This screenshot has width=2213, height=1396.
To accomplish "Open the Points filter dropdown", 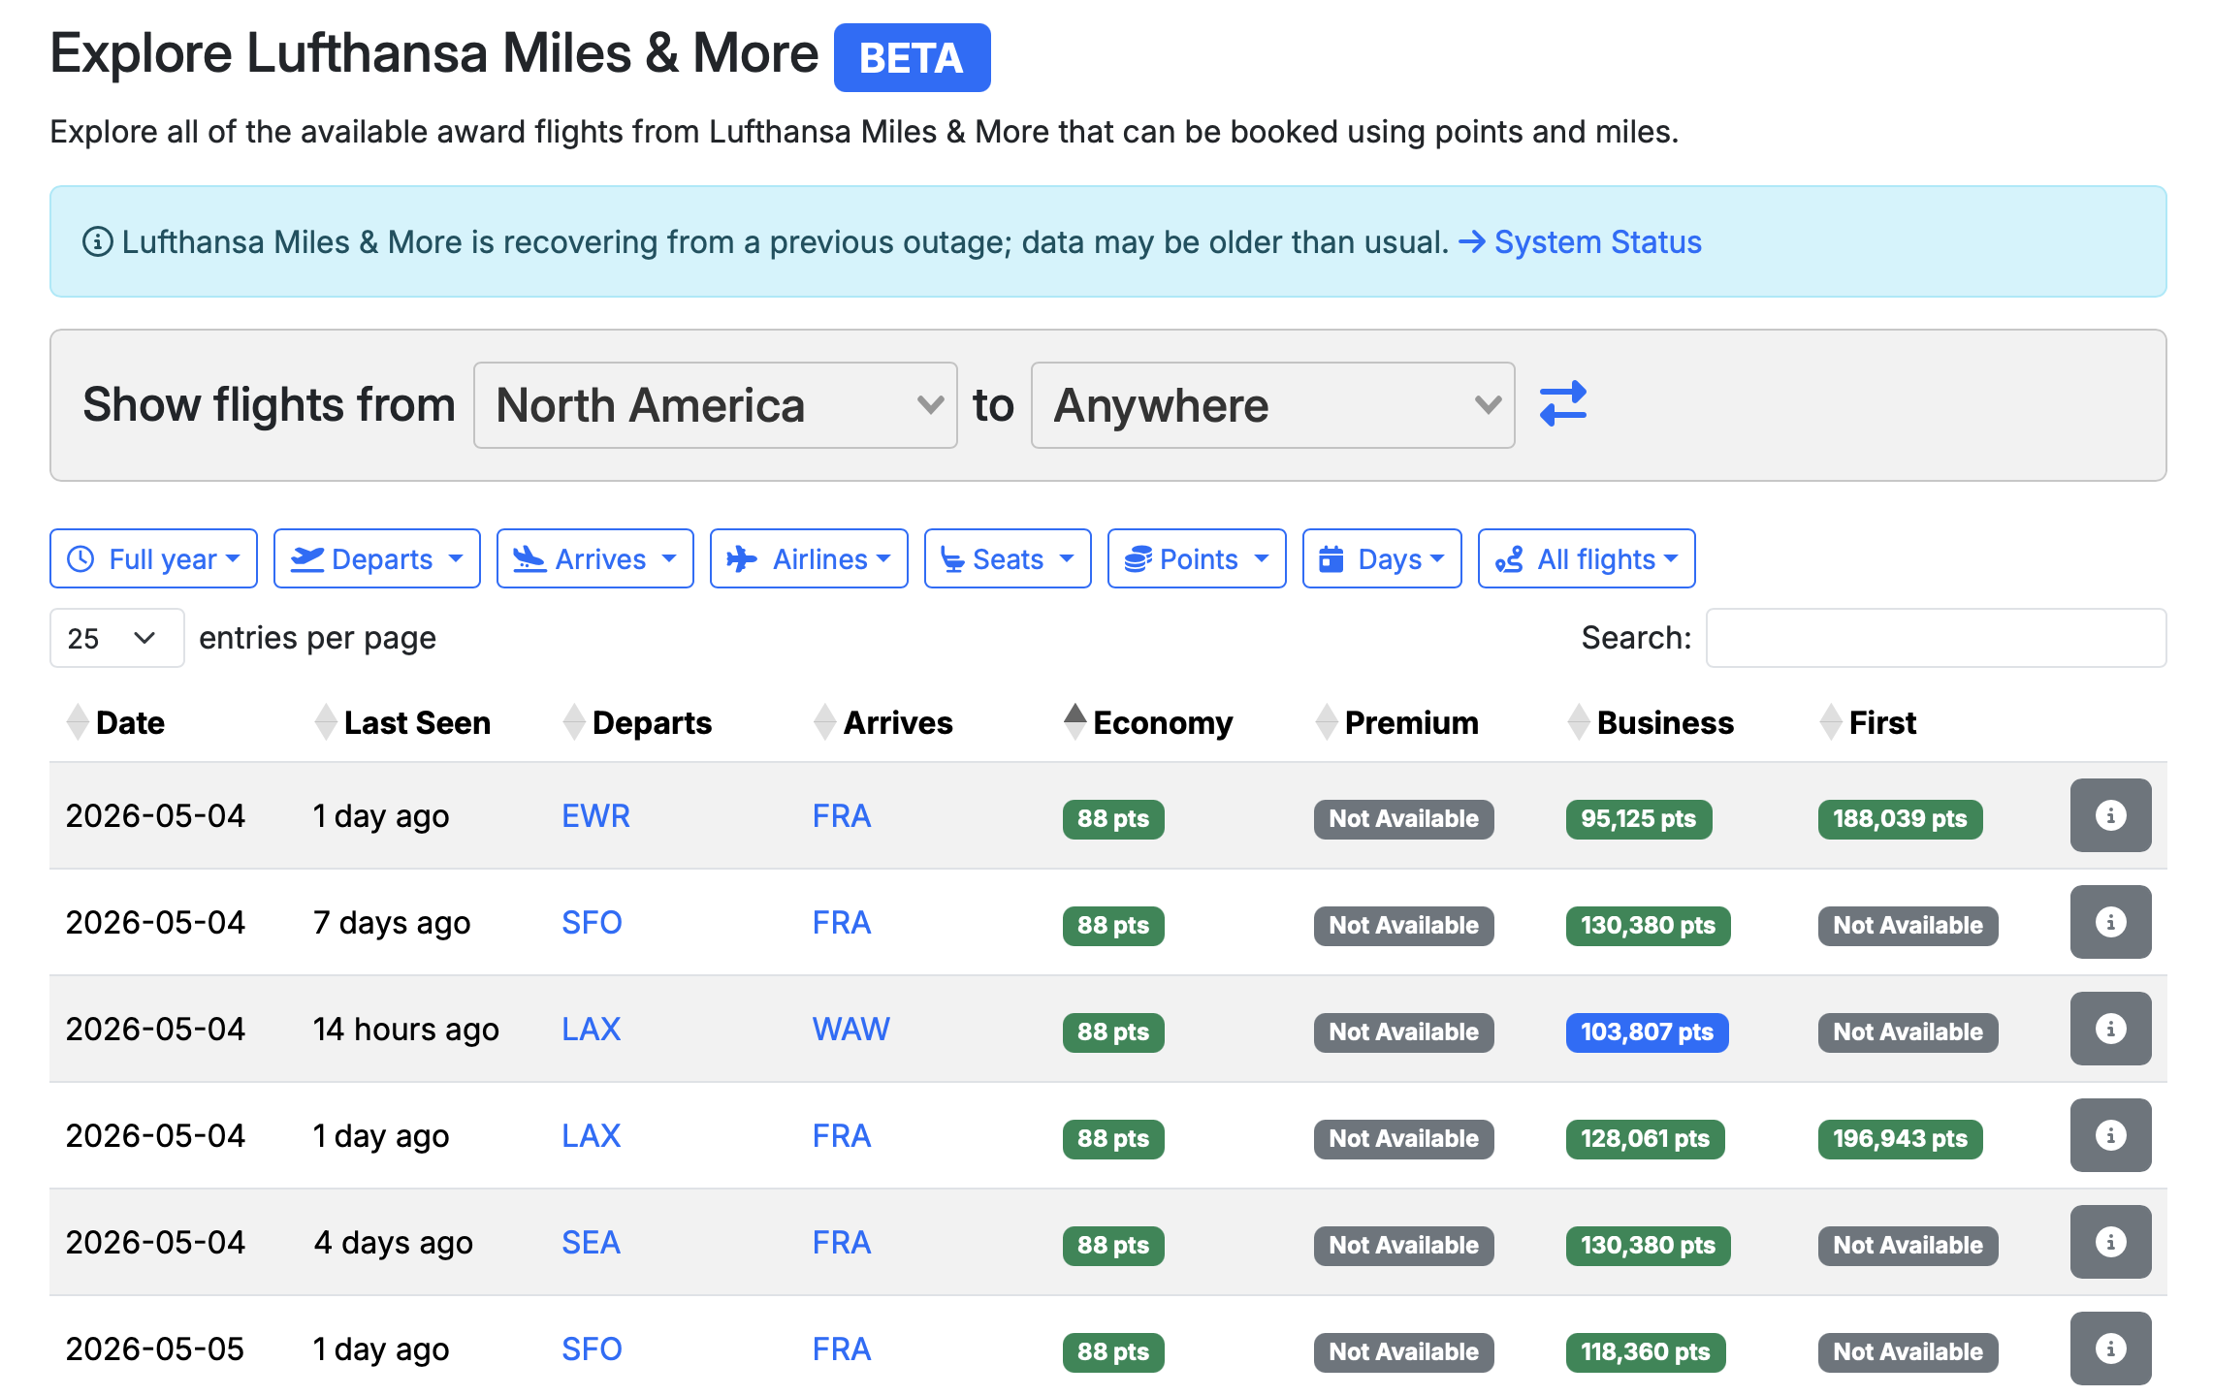I will pos(1197,558).
